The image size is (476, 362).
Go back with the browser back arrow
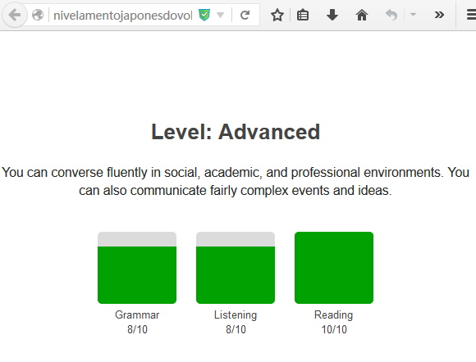[x=14, y=15]
